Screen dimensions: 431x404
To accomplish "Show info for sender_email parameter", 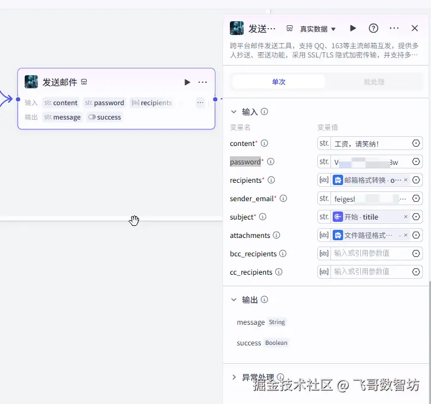I will pyautogui.click(x=283, y=198).
